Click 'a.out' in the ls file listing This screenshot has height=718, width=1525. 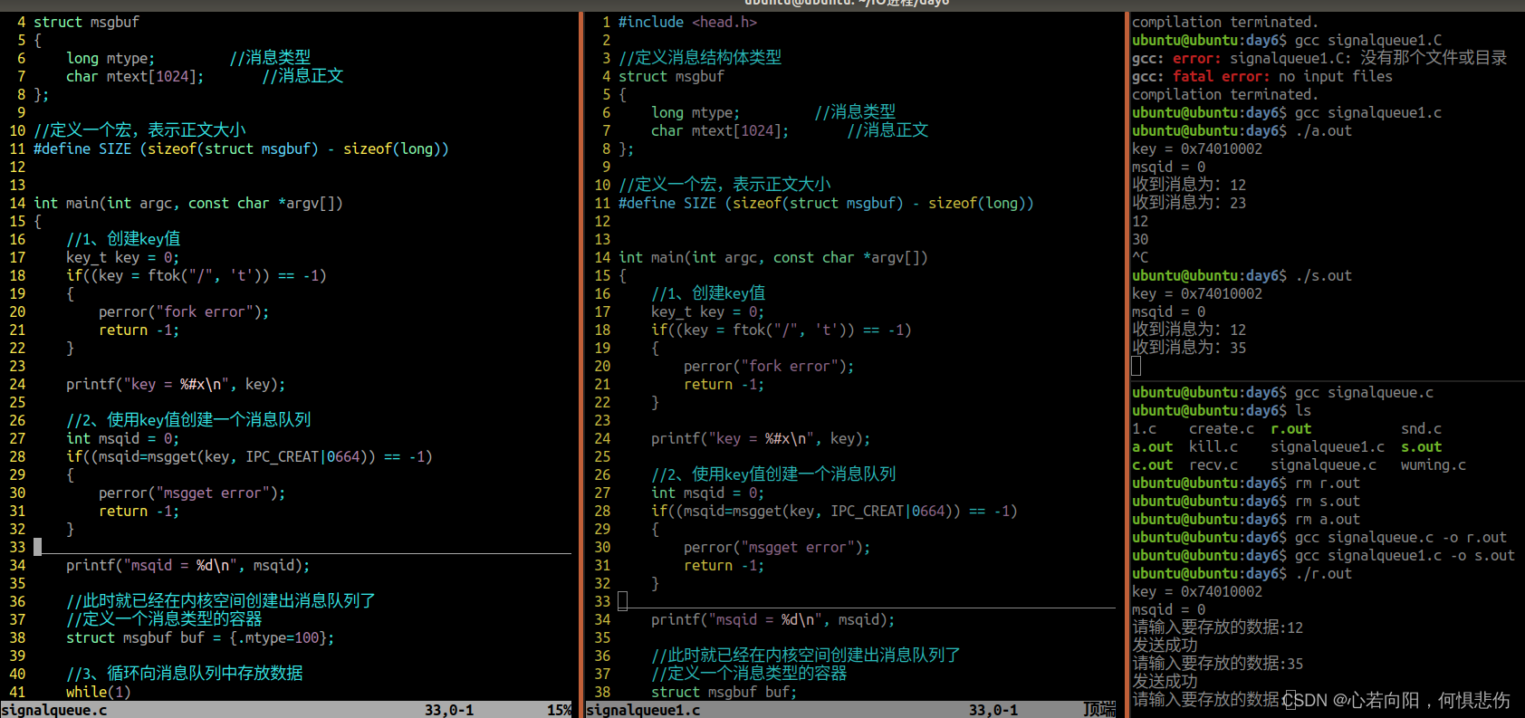coord(1152,446)
